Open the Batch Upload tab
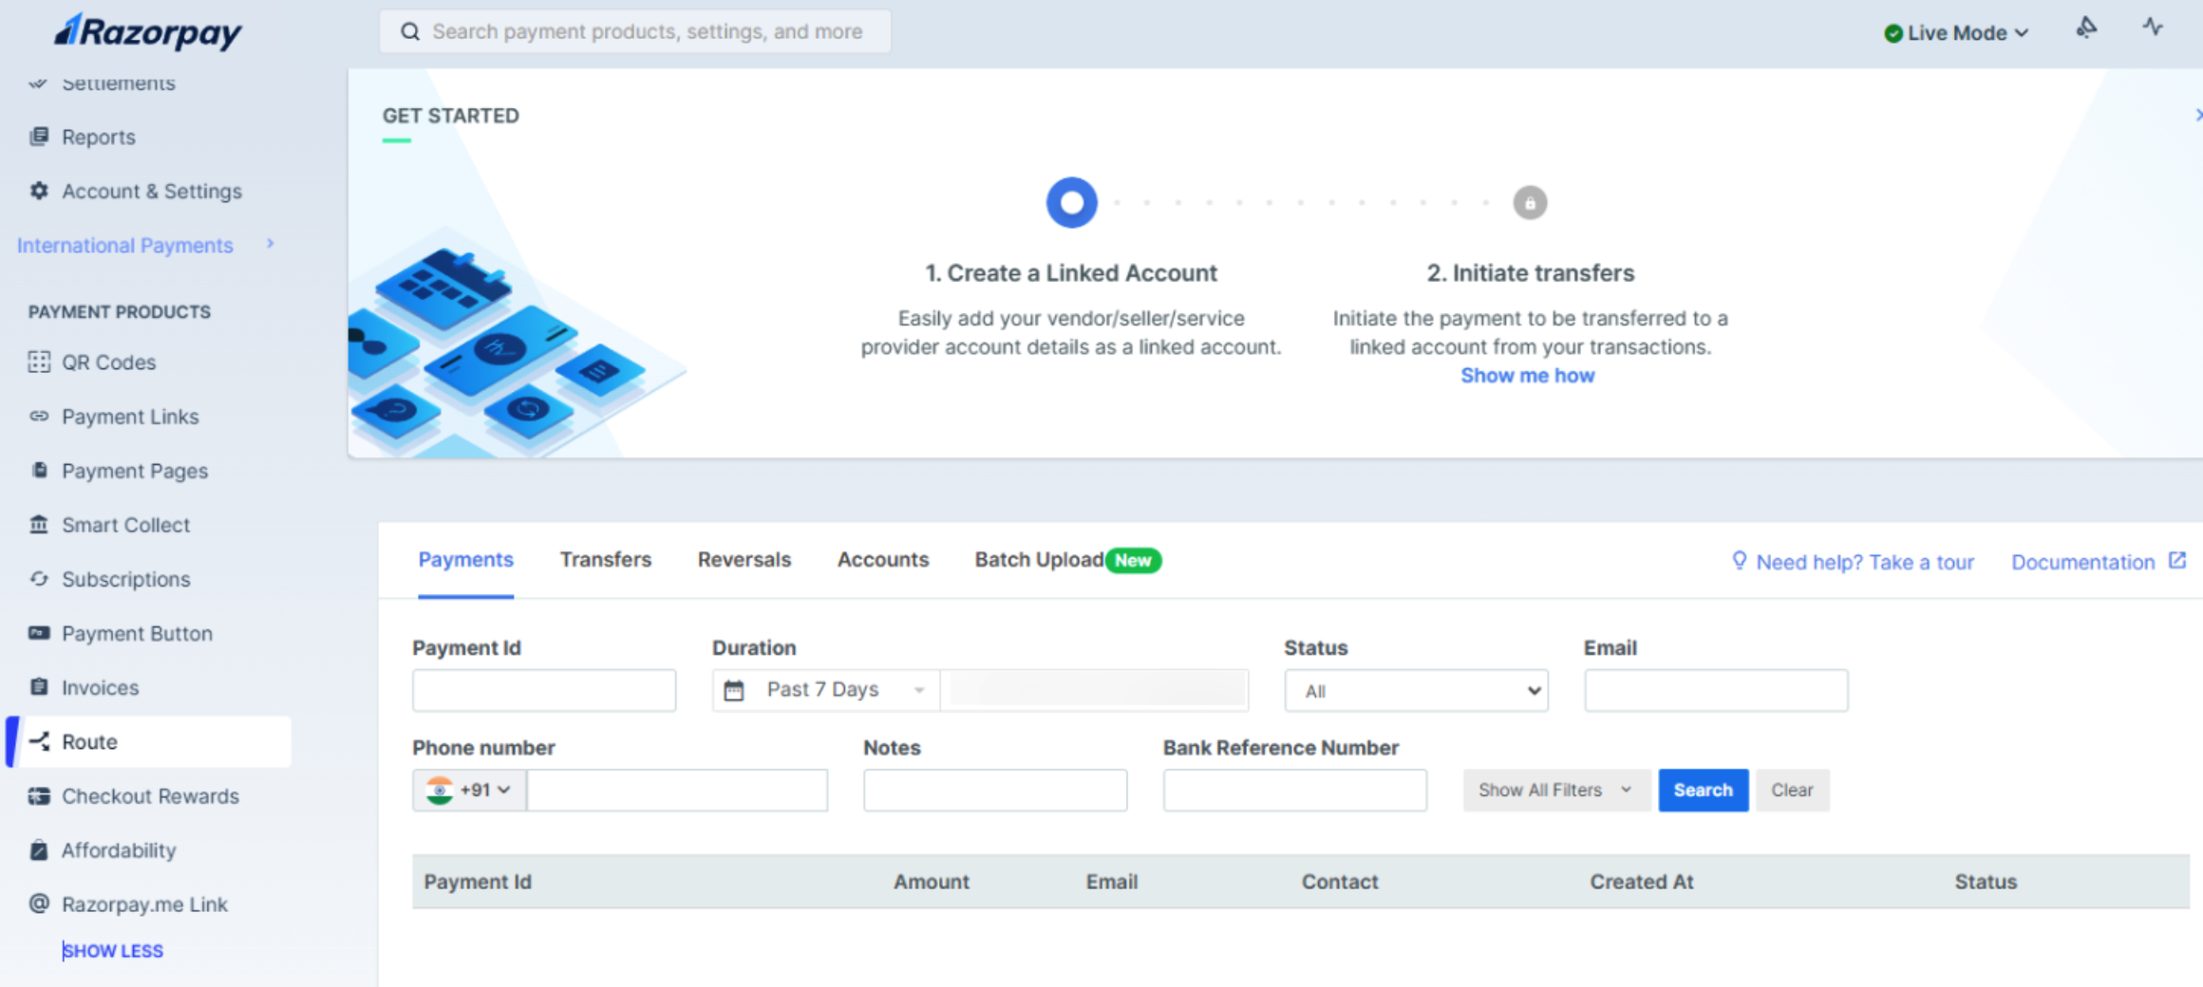Image resolution: width=2203 pixels, height=987 pixels. pyautogui.click(x=1067, y=560)
